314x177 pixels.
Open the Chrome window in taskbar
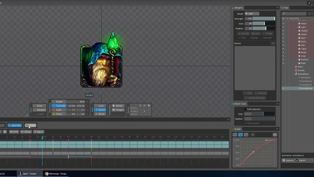tap(56, 174)
